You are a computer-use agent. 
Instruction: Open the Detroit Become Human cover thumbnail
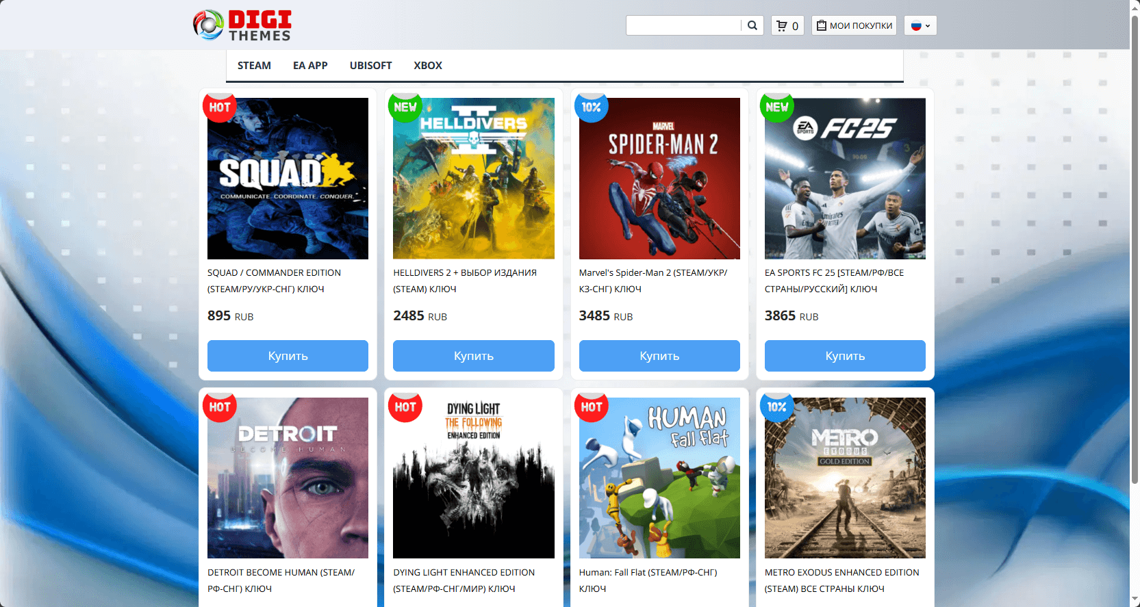[288, 478]
